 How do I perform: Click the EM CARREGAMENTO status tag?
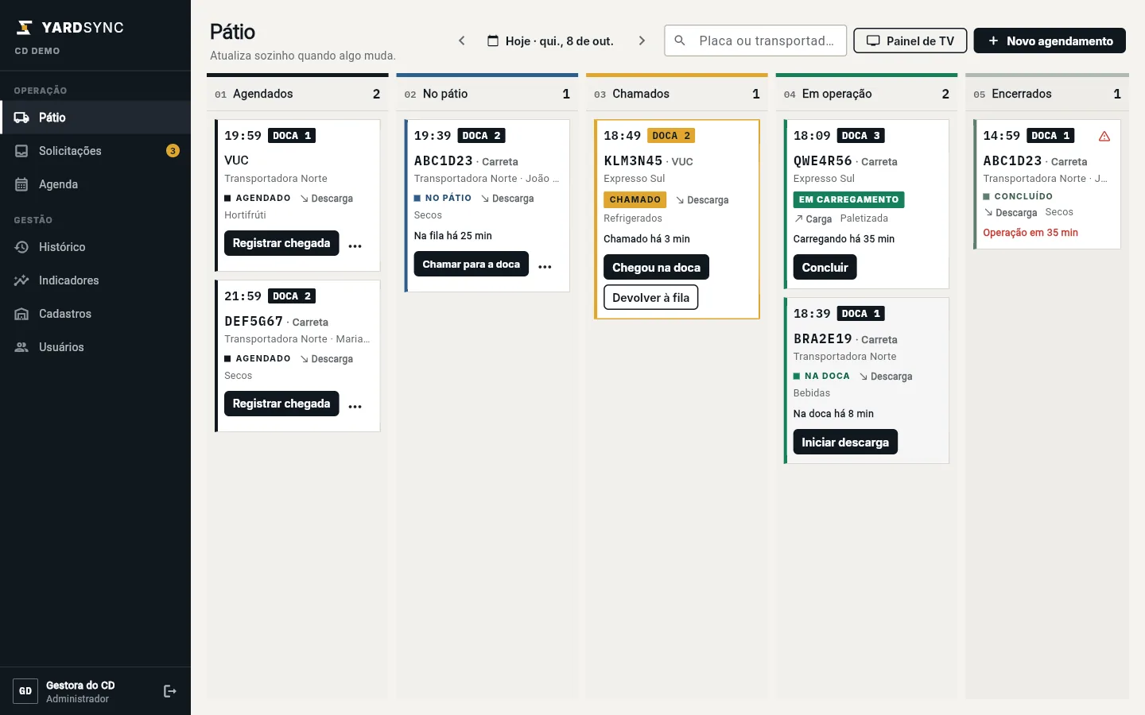pos(849,199)
